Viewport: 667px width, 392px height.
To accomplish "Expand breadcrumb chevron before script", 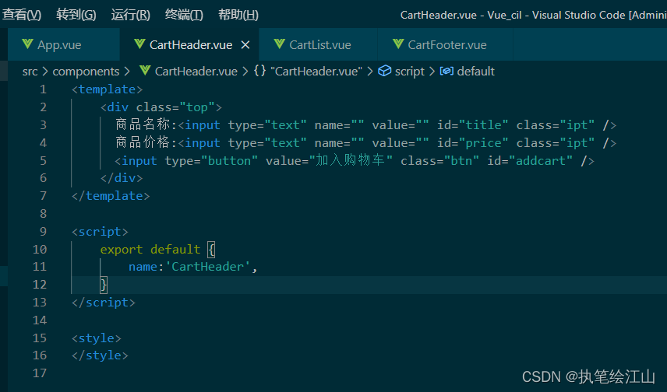I will (x=370, y=72).
